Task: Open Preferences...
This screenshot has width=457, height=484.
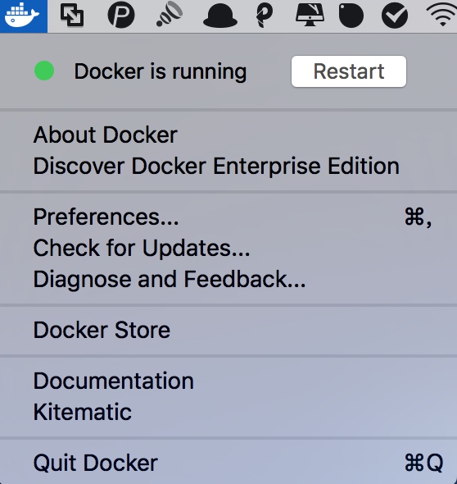Action: tap(228, 217)
